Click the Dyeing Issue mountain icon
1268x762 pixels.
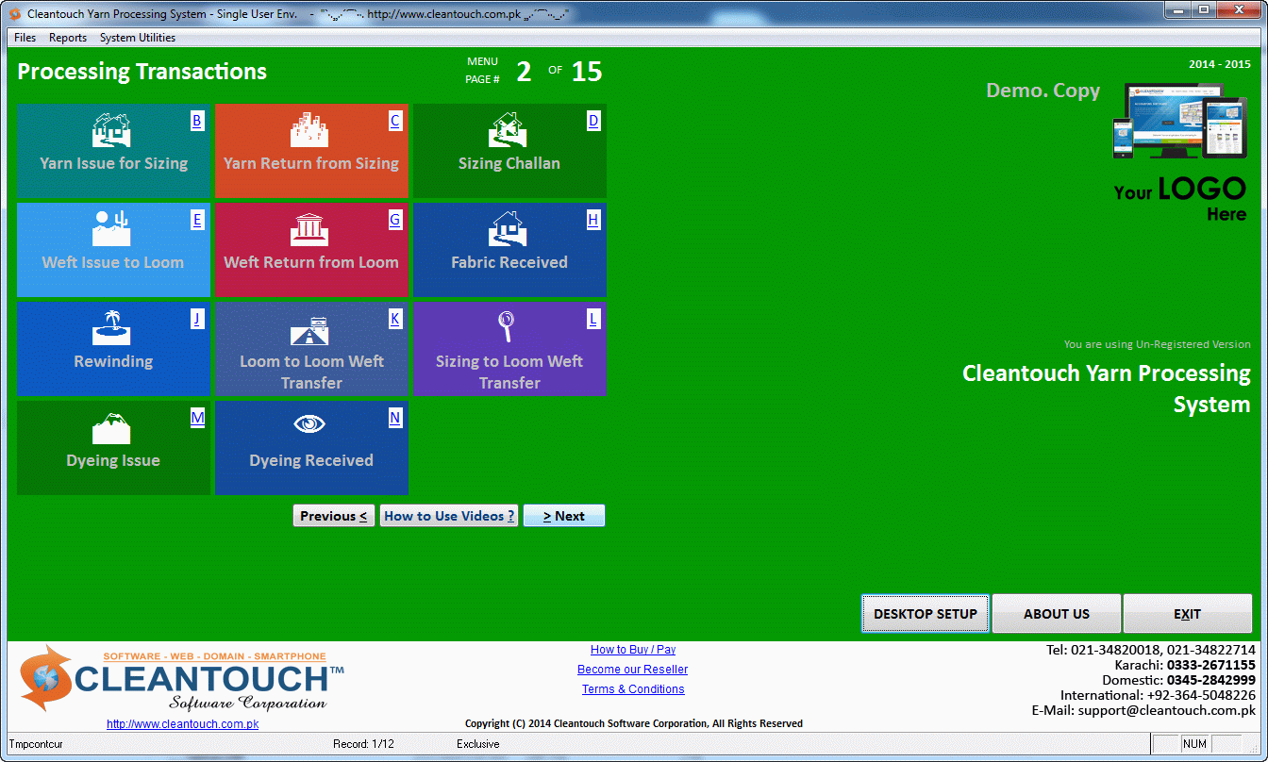[x=111, y=427]
